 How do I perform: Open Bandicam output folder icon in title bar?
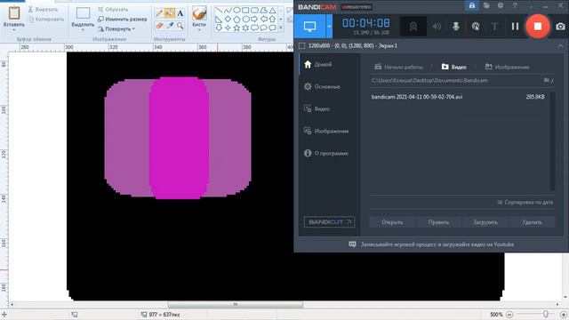[486, 5]
